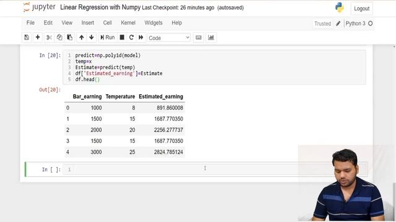Click the Temperature value 8 in row 0
The height and width of the screenshot is (222, 396).
[134, 108]
